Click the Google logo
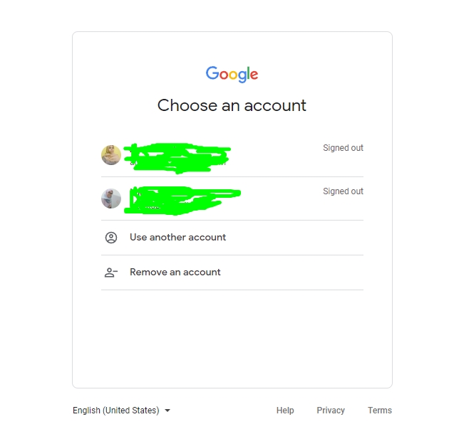 [232, 74]
